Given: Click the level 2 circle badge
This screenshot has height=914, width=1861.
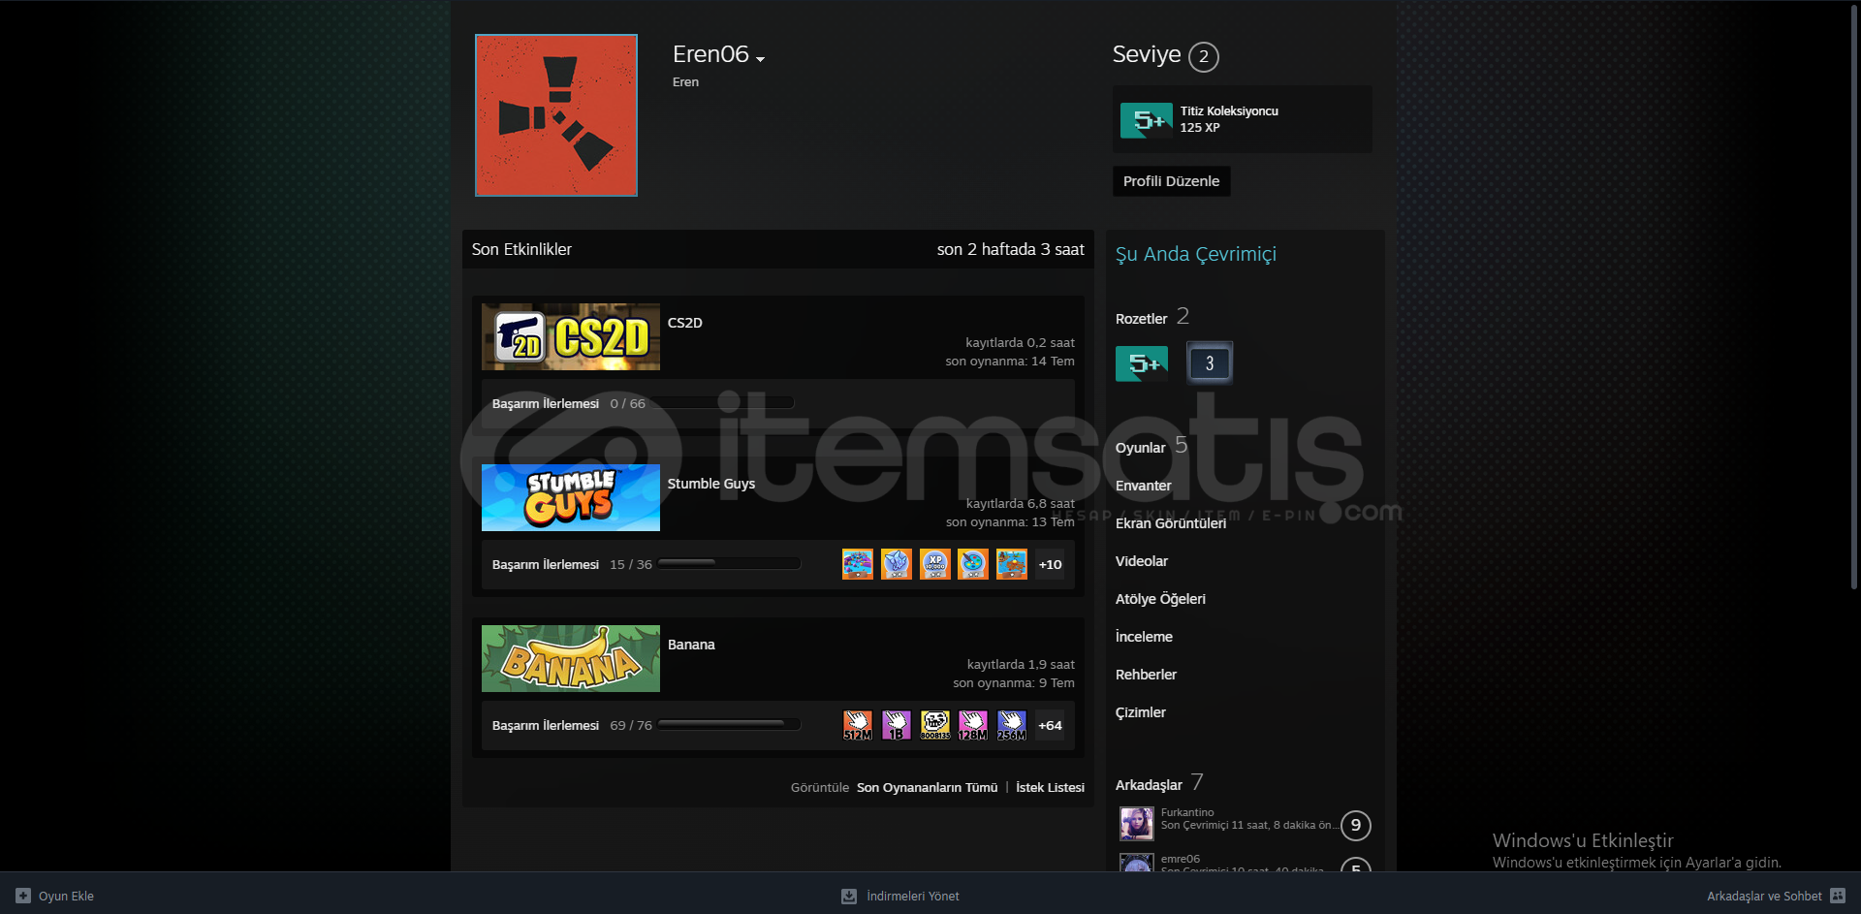Looking at the screenshot, I should (x=1204, y=56).
